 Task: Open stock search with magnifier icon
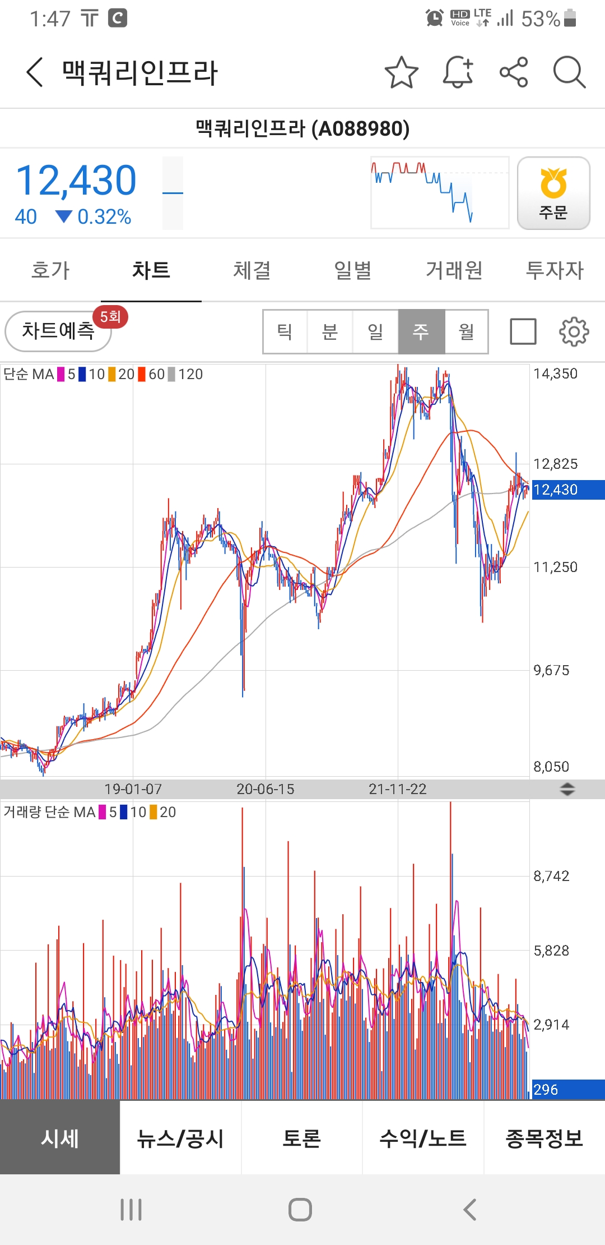point(569,72)
